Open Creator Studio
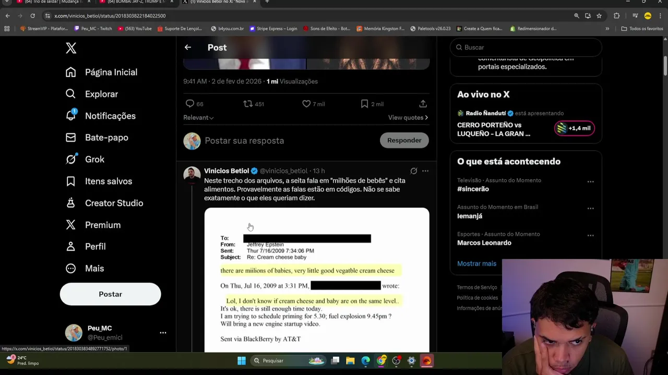Image resolution: width=668 pixels, height=375 pixels. (104, 203)
